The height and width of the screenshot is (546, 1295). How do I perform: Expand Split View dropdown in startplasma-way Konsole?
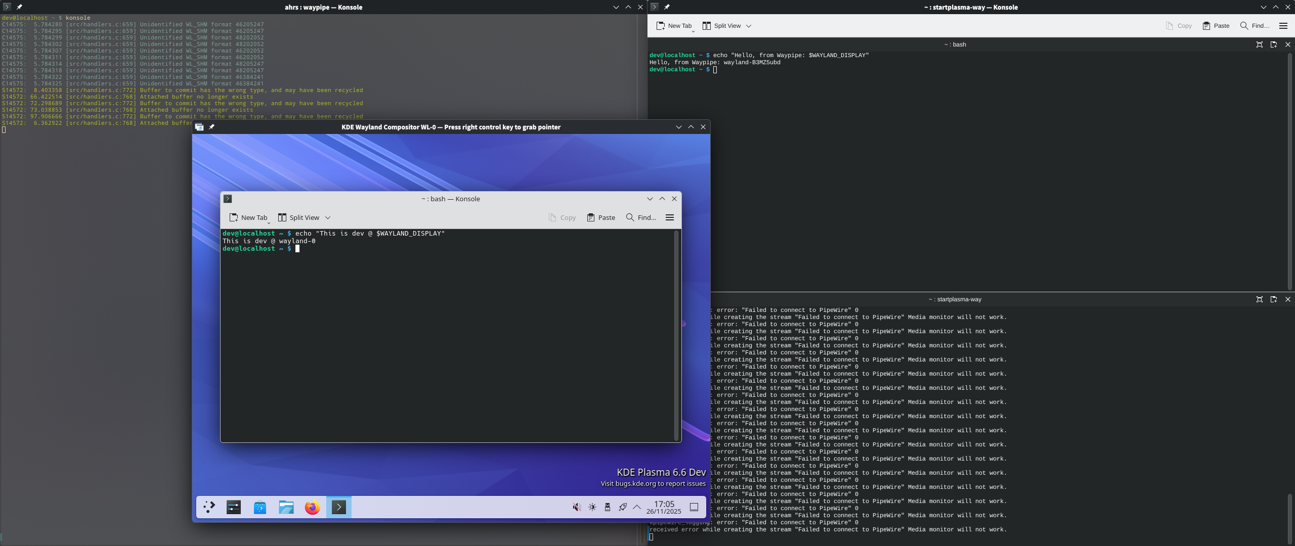click(749, 26)
